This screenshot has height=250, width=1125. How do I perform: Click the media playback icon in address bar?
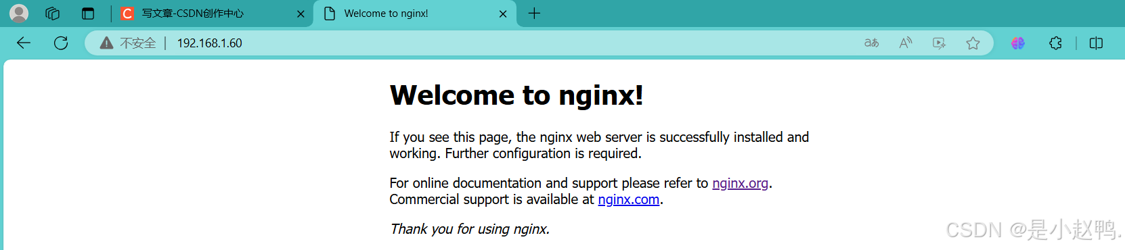939,43
